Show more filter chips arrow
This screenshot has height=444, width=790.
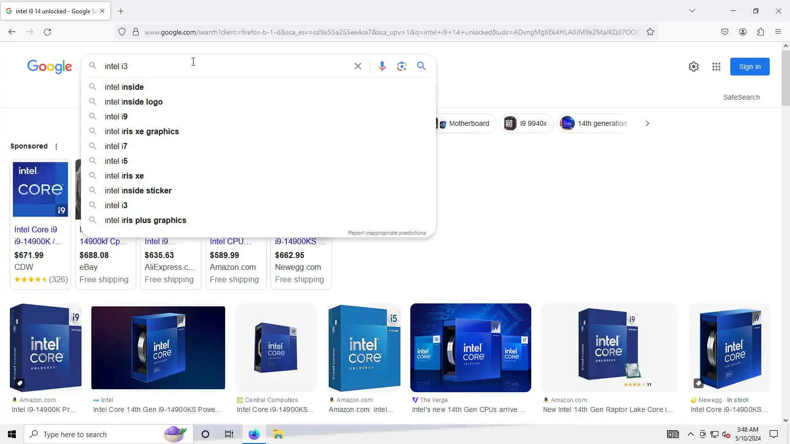(647, 123)
